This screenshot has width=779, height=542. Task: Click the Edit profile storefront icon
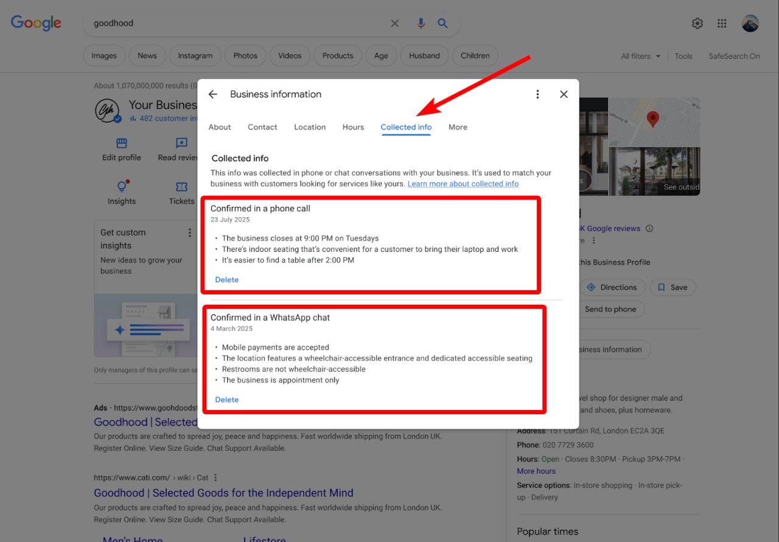[122, 143]
